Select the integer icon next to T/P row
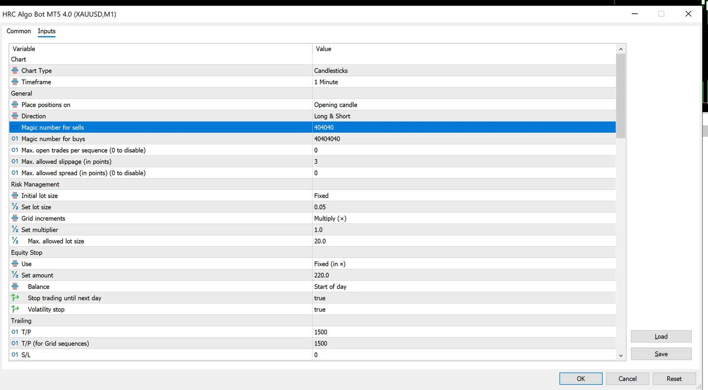The width and height of the screenshot is (708, 390). coord(15,332)
